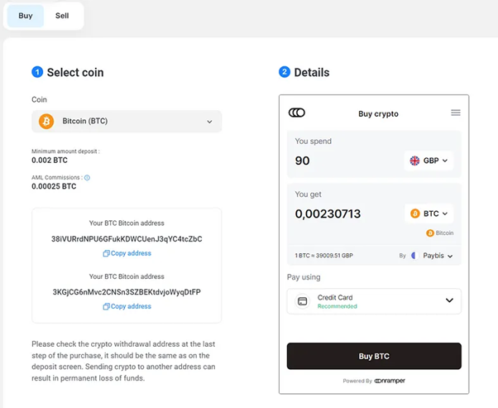This screenshot has height=408, width=498.
Task: Switch to the Buy tab
Action: coord(26,16)
